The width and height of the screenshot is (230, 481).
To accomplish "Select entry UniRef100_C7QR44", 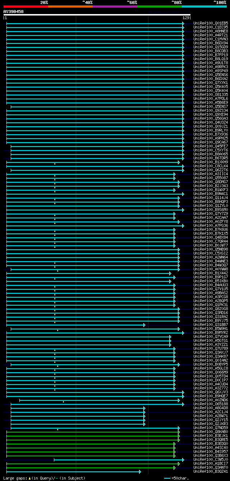I will 211,242.
